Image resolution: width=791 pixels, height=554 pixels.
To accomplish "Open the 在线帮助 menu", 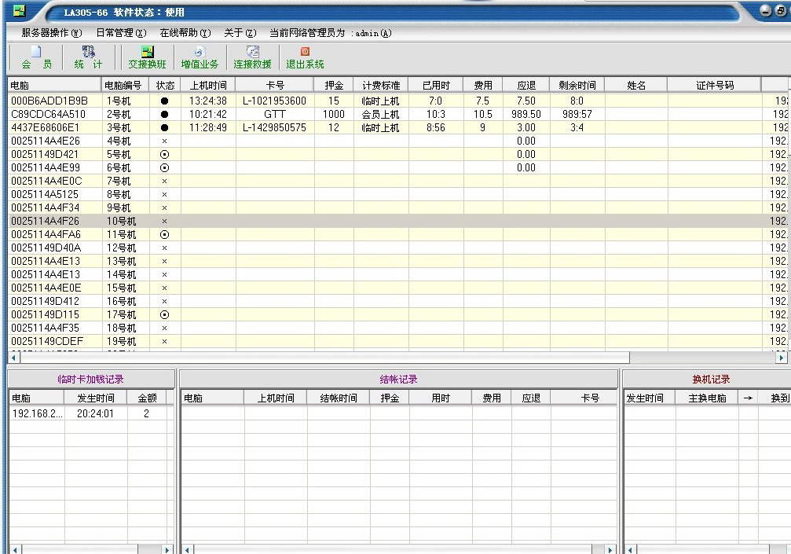I will coord(185,33).
